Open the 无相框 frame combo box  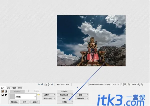coord(23,97)
